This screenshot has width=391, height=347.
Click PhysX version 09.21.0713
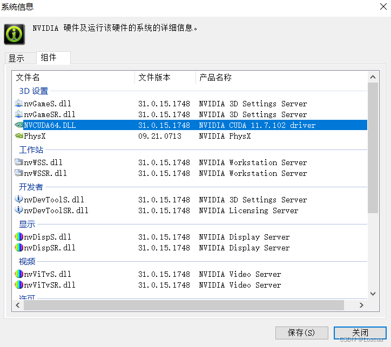pos(160,136)
